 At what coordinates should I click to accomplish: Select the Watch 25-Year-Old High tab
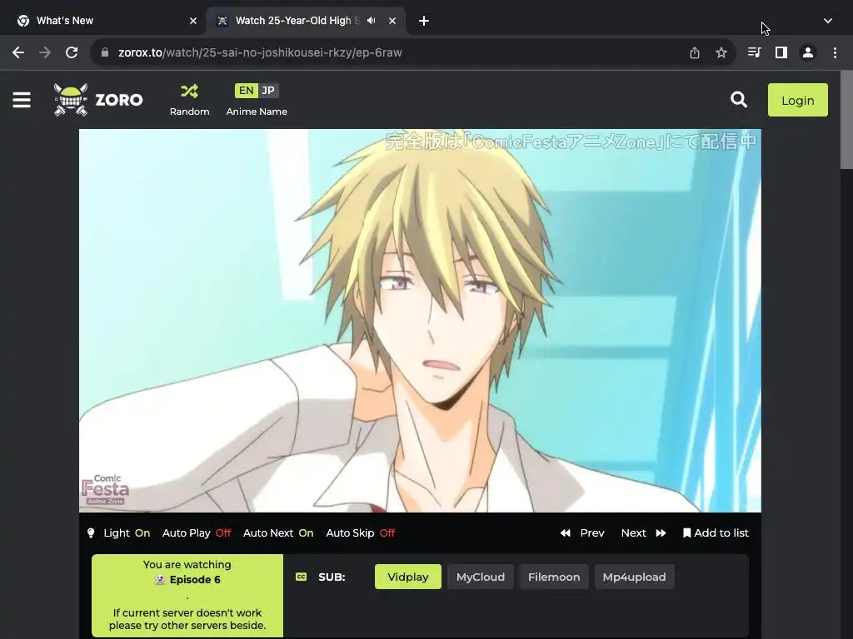click(x=297, y=21)
